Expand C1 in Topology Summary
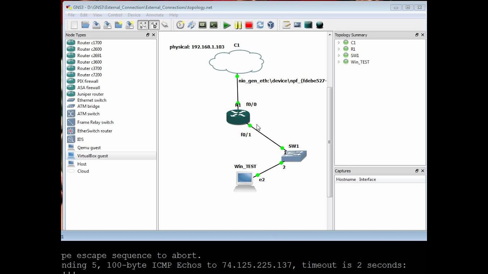The height and width of the screenshot is (274, 488). click(x=339, y=43)
